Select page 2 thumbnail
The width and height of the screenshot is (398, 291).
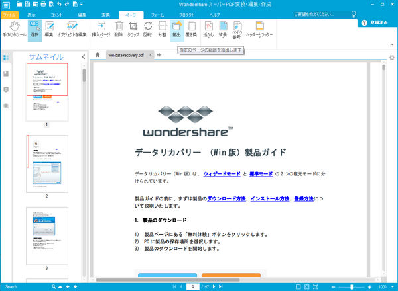[47, 164]
